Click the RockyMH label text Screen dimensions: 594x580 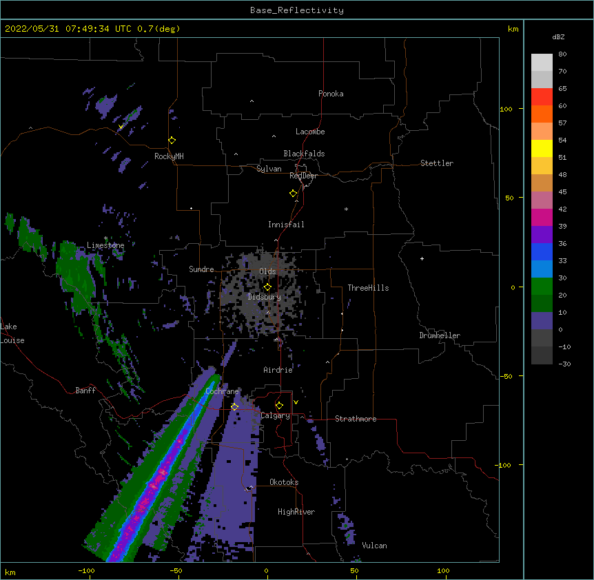click(169, 156)
